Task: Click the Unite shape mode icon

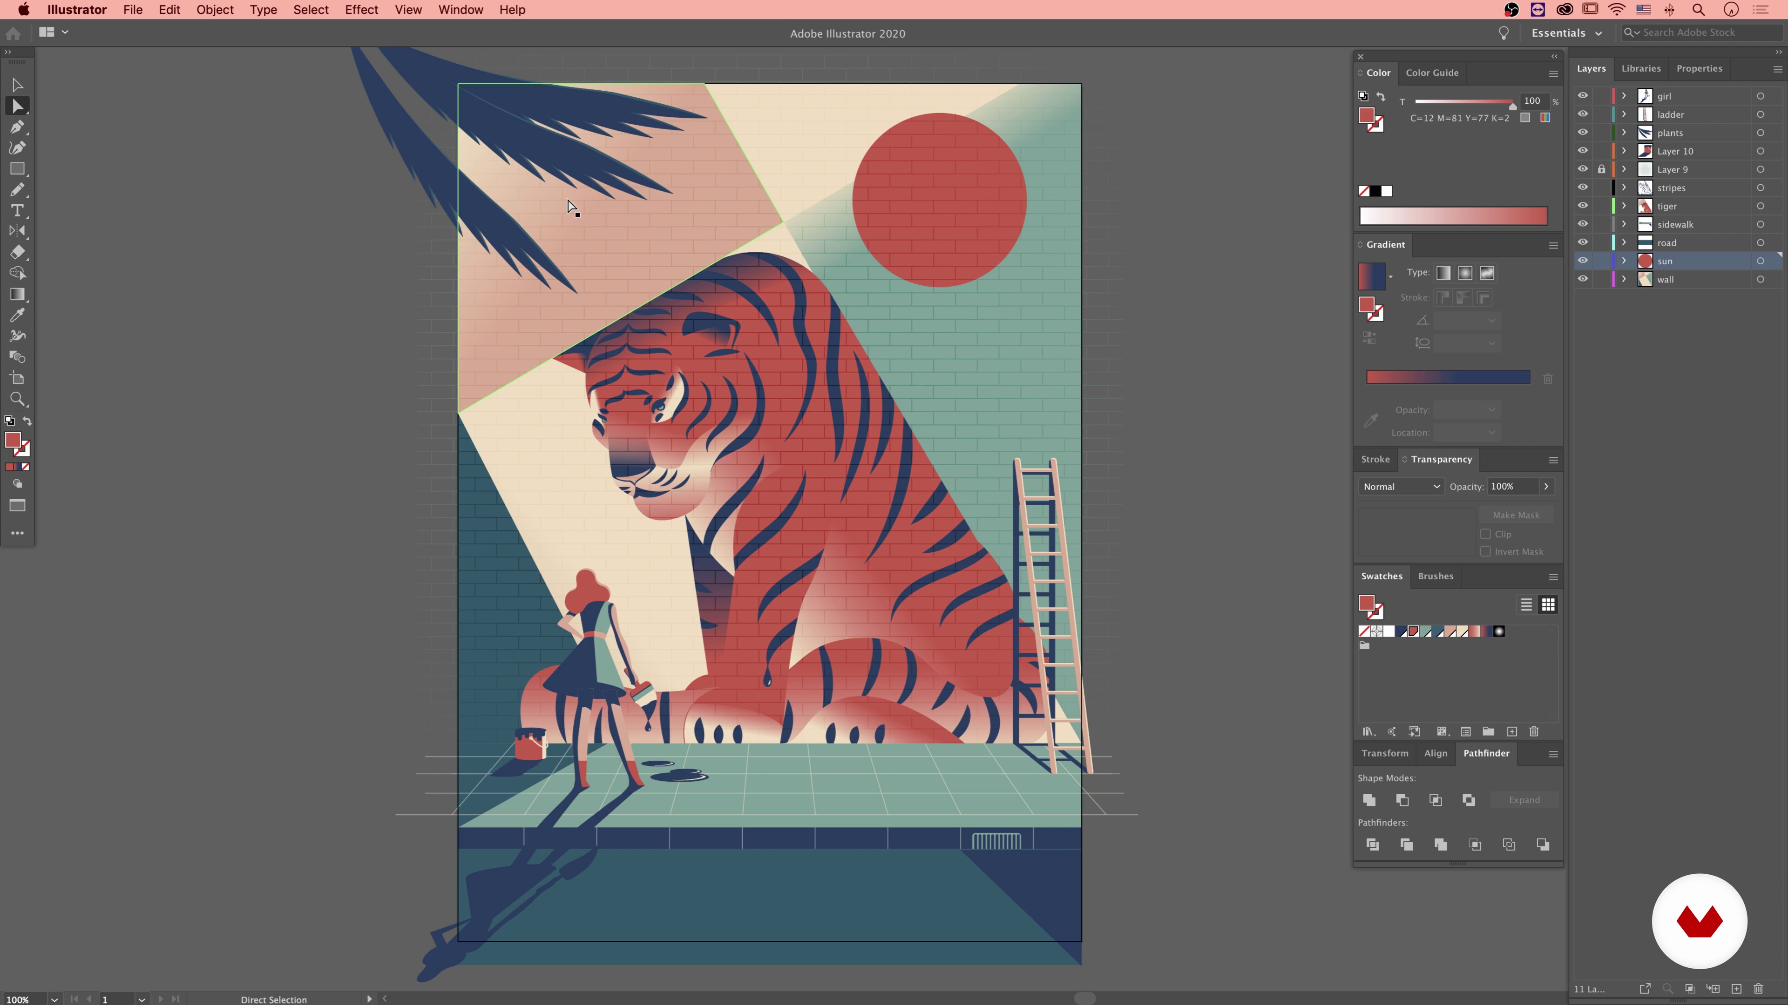Action: (x=1369, y=800)
